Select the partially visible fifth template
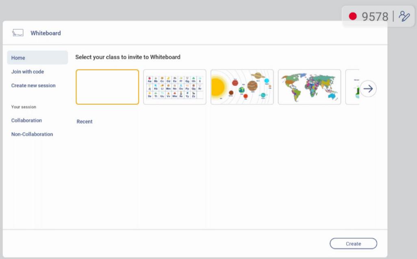This screenshot has height=259, width=417. point(352,87)
